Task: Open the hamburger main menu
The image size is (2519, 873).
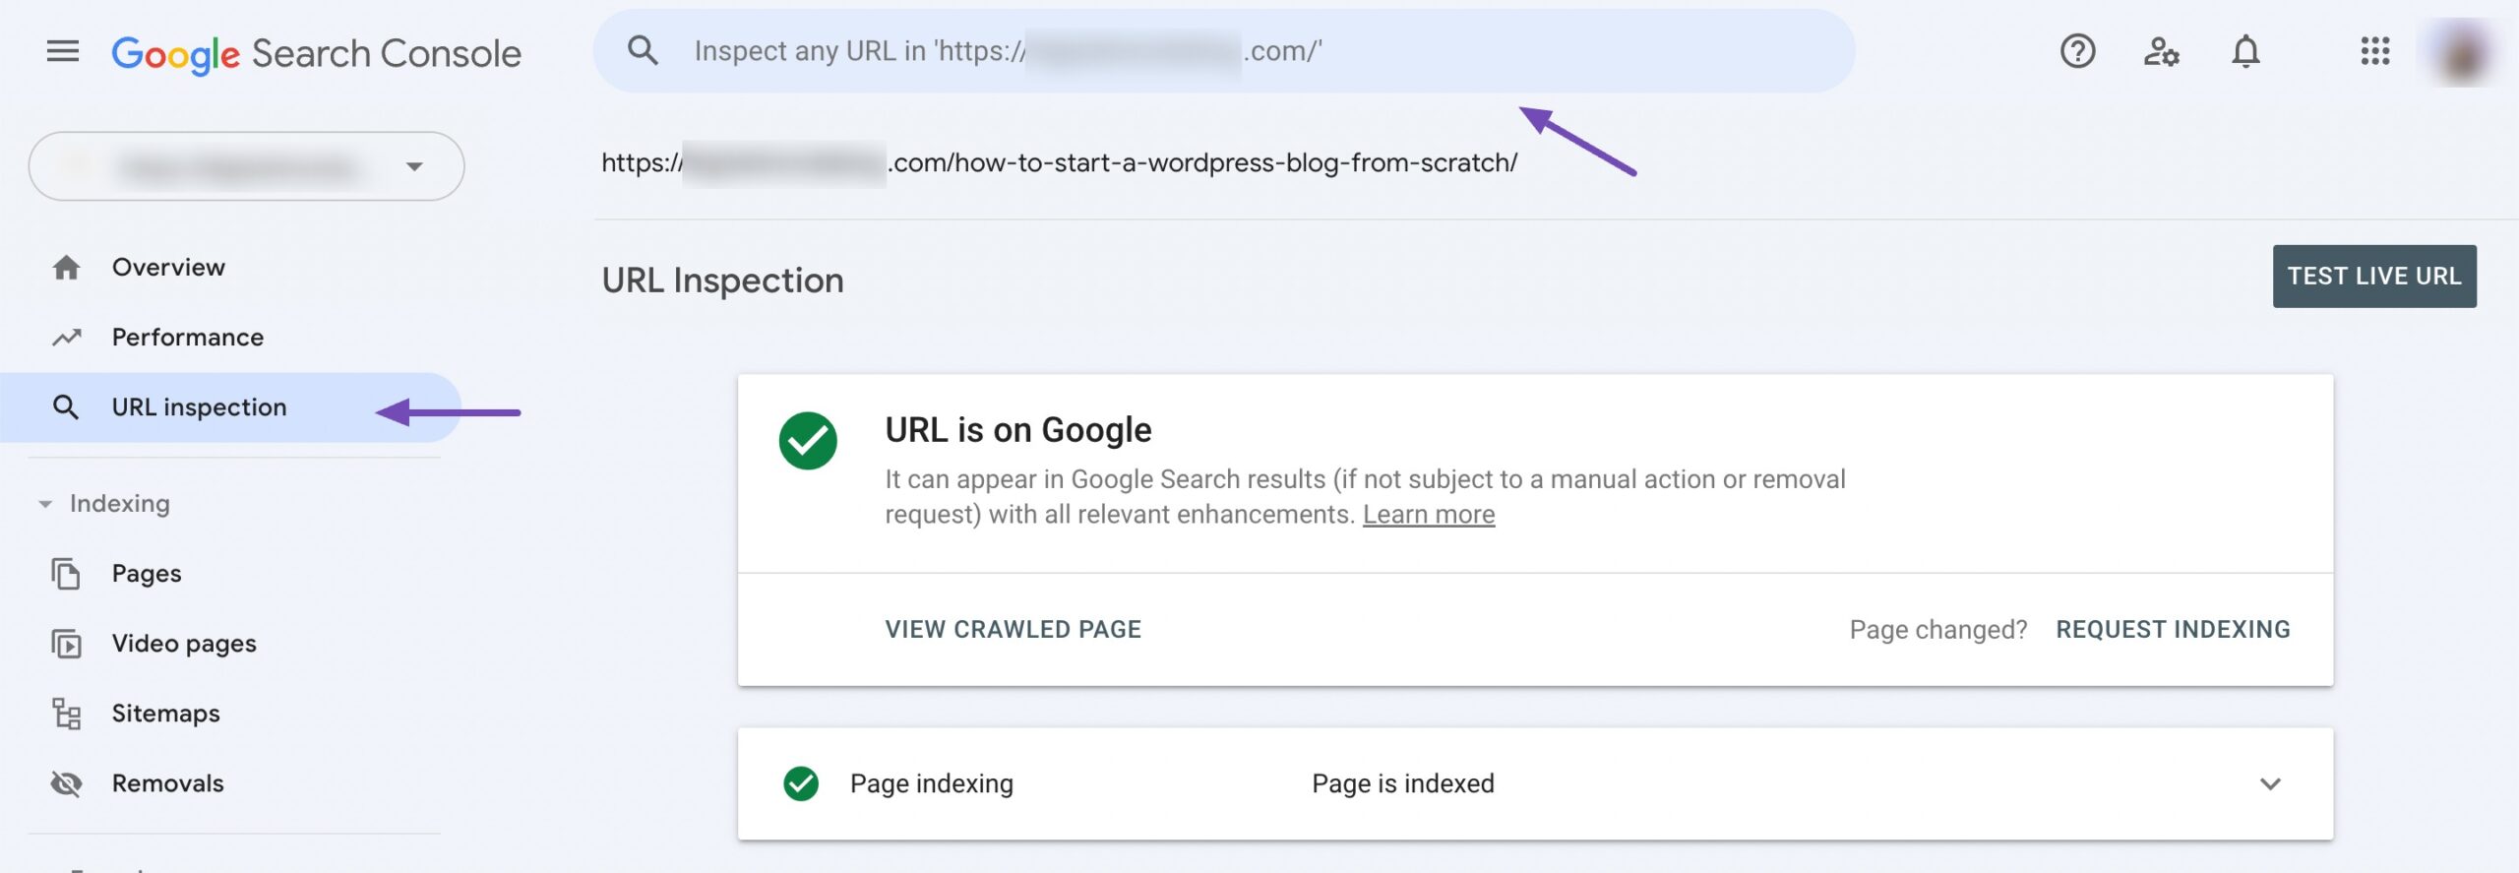Action: click(63, 51)
